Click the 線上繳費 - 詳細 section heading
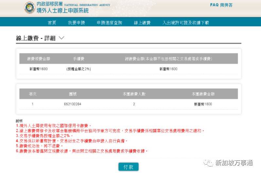This screenshot has width=261, height=174. (36, 38)
